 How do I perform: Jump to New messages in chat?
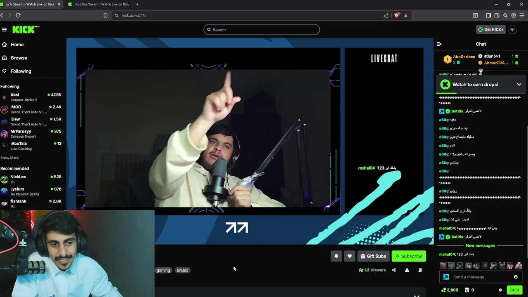(x=480, y=245)
